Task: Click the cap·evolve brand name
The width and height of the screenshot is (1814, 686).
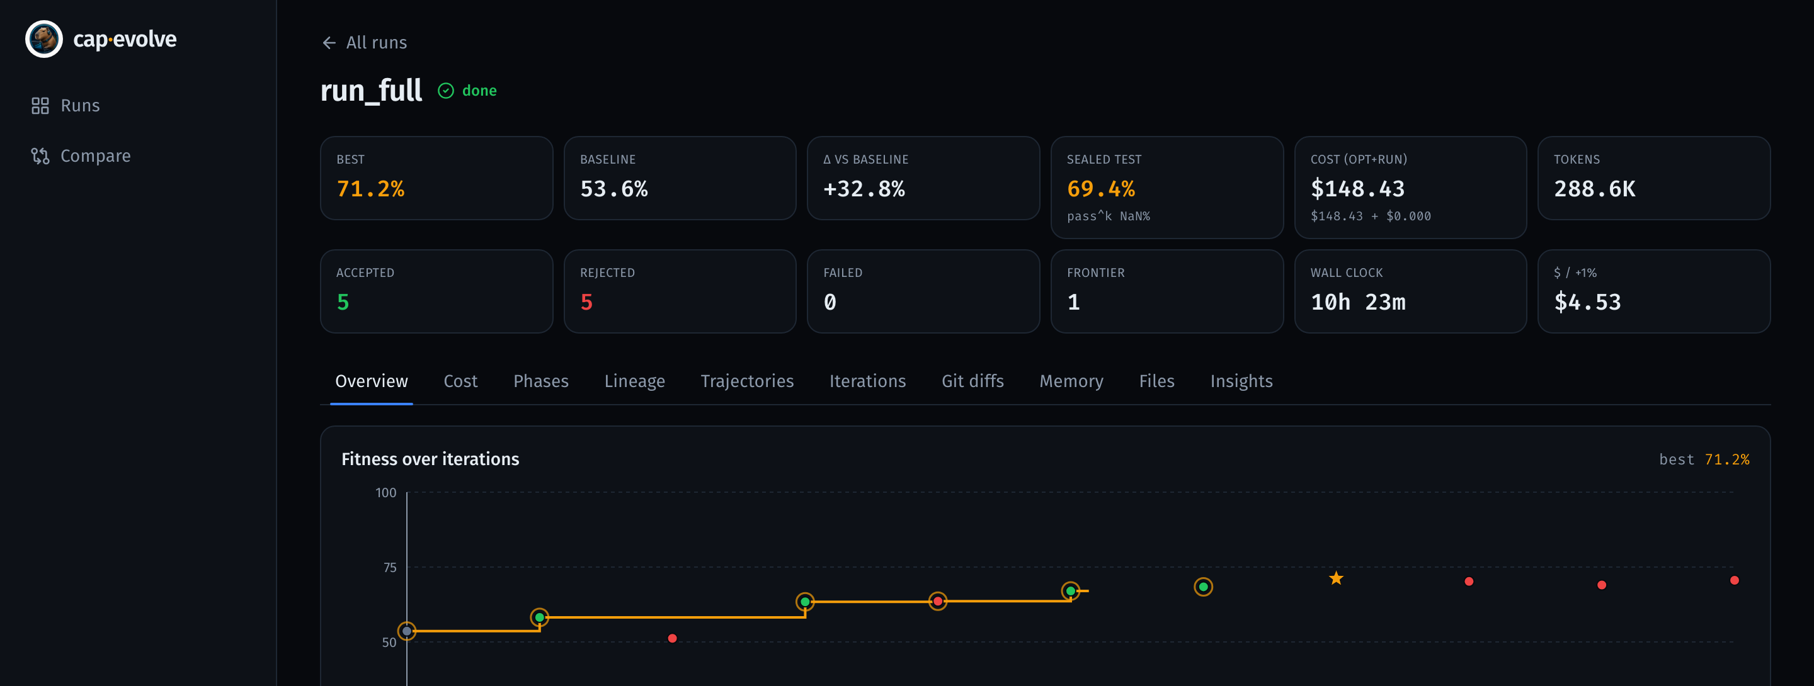Action: coord(125,40)
